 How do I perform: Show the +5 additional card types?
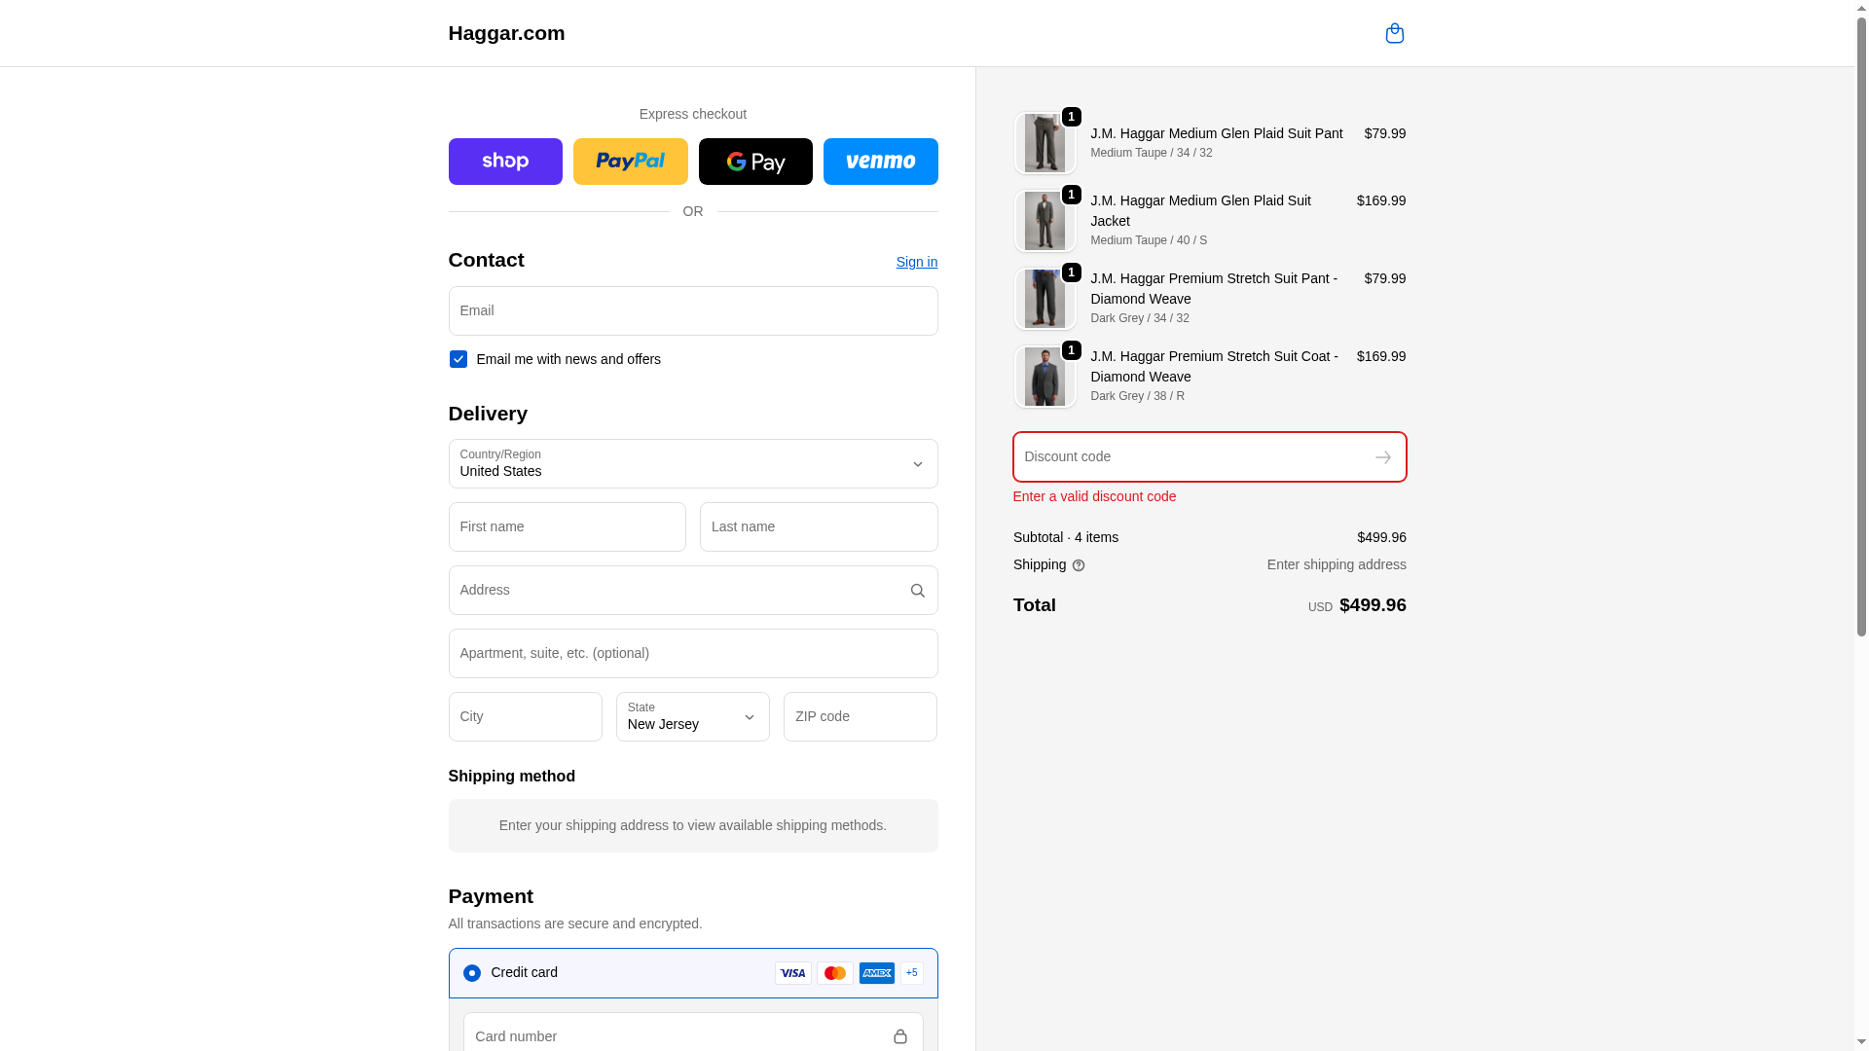(911, 973)
